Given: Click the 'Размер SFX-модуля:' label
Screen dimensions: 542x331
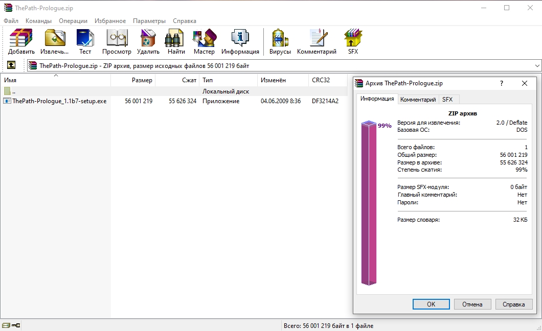Looking at the screenshot, I should tap(423, 187).
